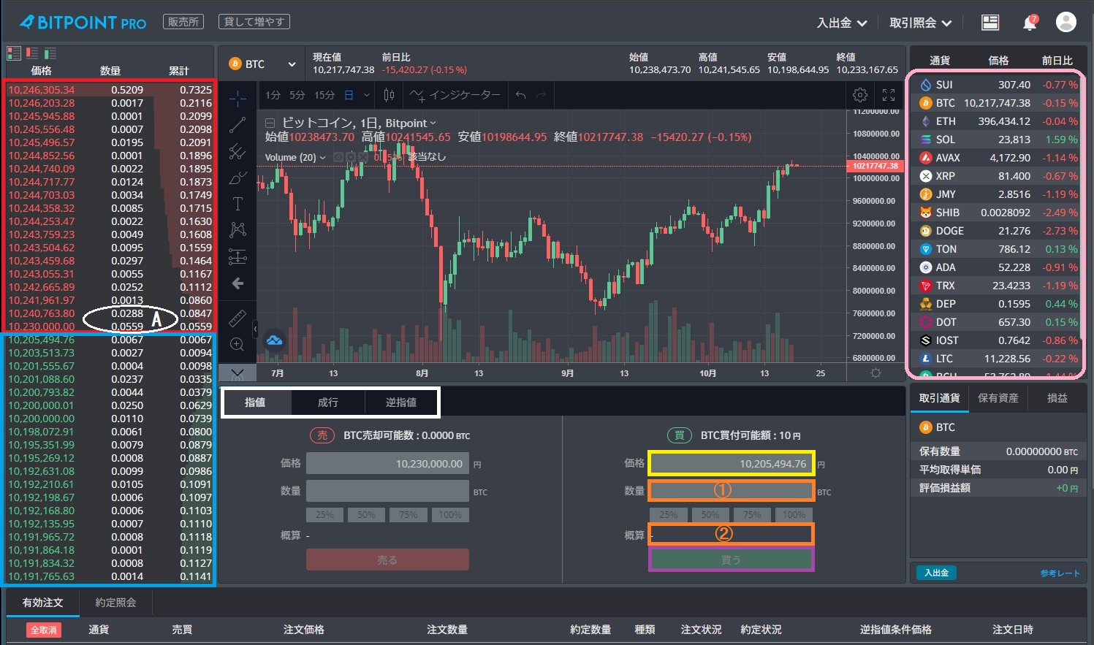Switch to the 成行 market order tab
Image resolution: width=1094 pixels, height=645 pixels.
[x=328, y=402]
